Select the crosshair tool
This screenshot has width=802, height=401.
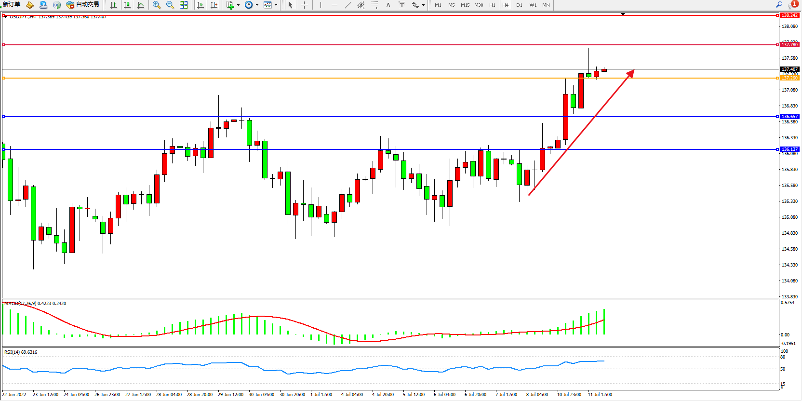coord(305,5)
